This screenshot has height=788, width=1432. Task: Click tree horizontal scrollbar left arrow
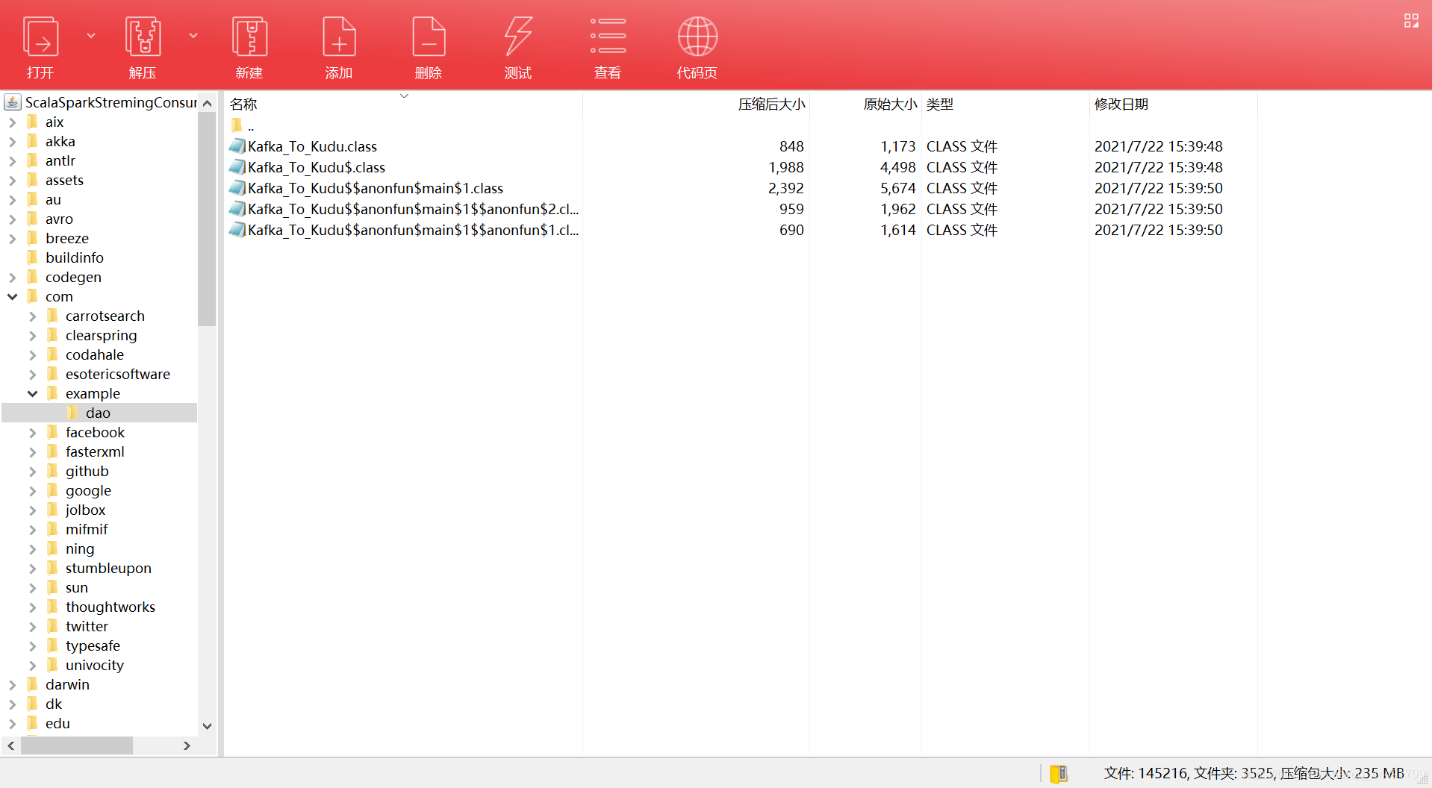coord(11,745)
